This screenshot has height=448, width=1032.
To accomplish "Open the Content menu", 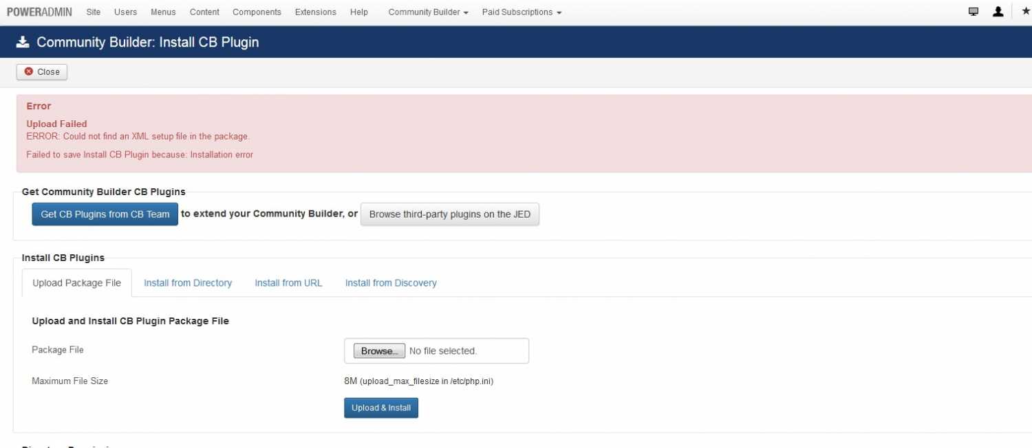I will 204,12.
